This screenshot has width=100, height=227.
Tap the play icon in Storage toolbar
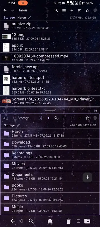pyautogui.click(x=49, y=118)
